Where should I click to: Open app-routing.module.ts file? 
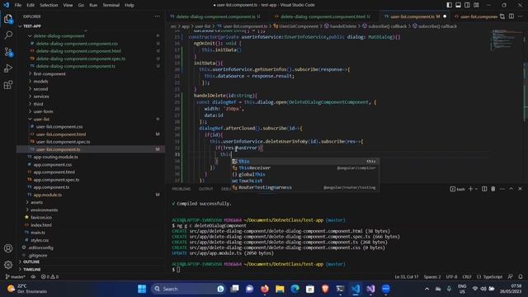click(x=55, y=157)
